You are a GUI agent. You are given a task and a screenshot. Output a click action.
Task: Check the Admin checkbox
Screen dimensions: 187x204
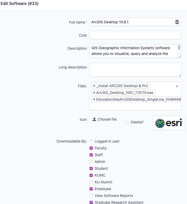tap(91, 162)
